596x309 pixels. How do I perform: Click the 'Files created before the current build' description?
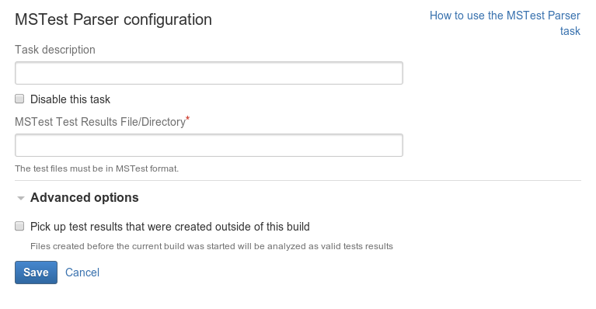pyautogui.click(x=211, y=246)
